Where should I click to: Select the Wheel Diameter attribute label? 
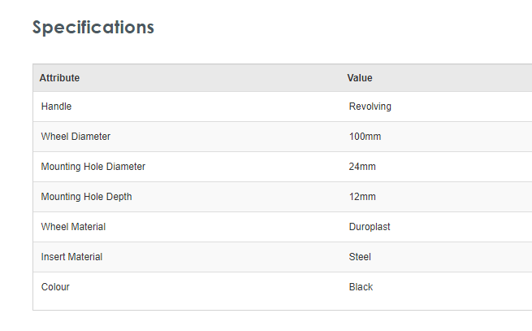(x=76, y=137)
